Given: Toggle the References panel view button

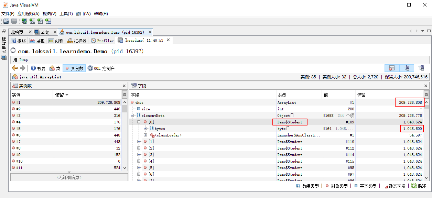Looking at the screenshot, I should (421, 68).
